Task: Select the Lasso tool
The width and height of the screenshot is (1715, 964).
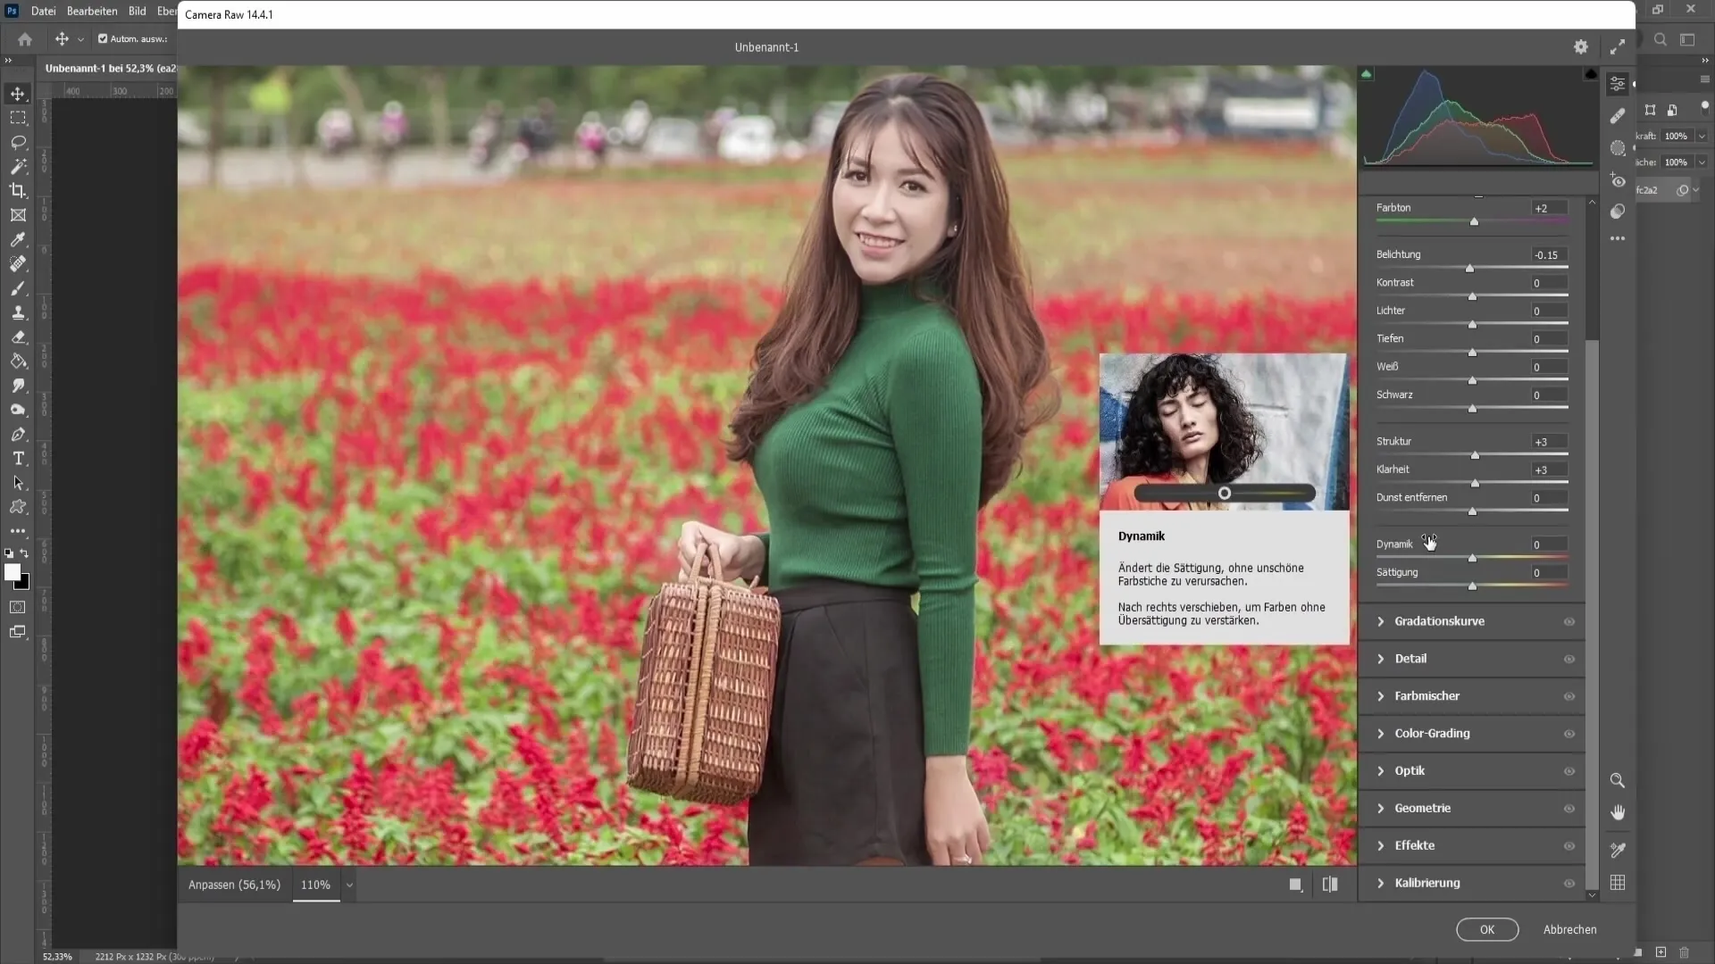Action: [x=18, y=142]
